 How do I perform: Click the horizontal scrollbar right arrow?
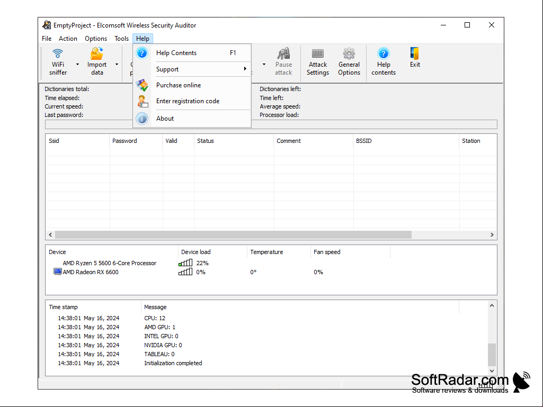pos(492,234)
